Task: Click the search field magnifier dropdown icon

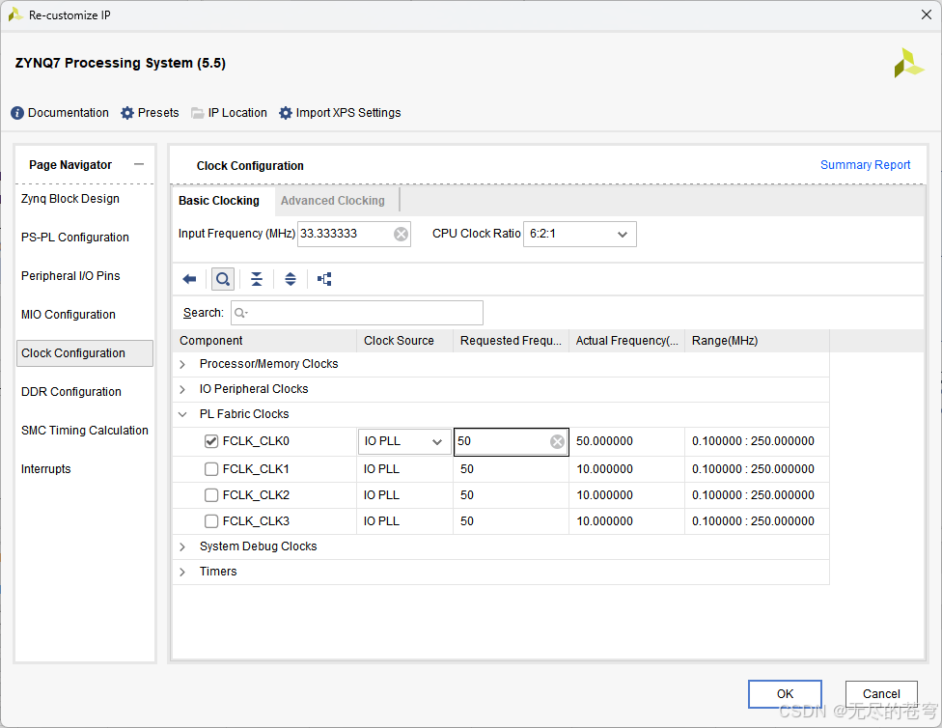Action: 241,313
